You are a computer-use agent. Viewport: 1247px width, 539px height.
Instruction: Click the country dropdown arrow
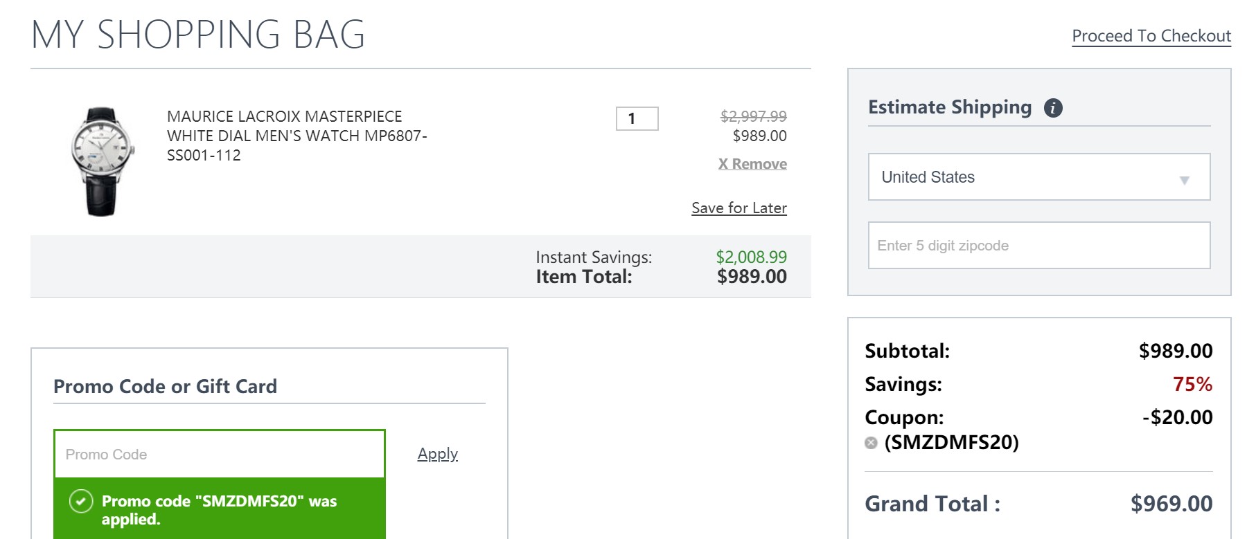tap(1184, 180)
